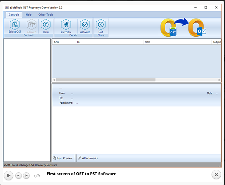The width and height of the screenshot is (225, 185).
Task: Go to next slideshow image
Action: (x=26, y=176)
